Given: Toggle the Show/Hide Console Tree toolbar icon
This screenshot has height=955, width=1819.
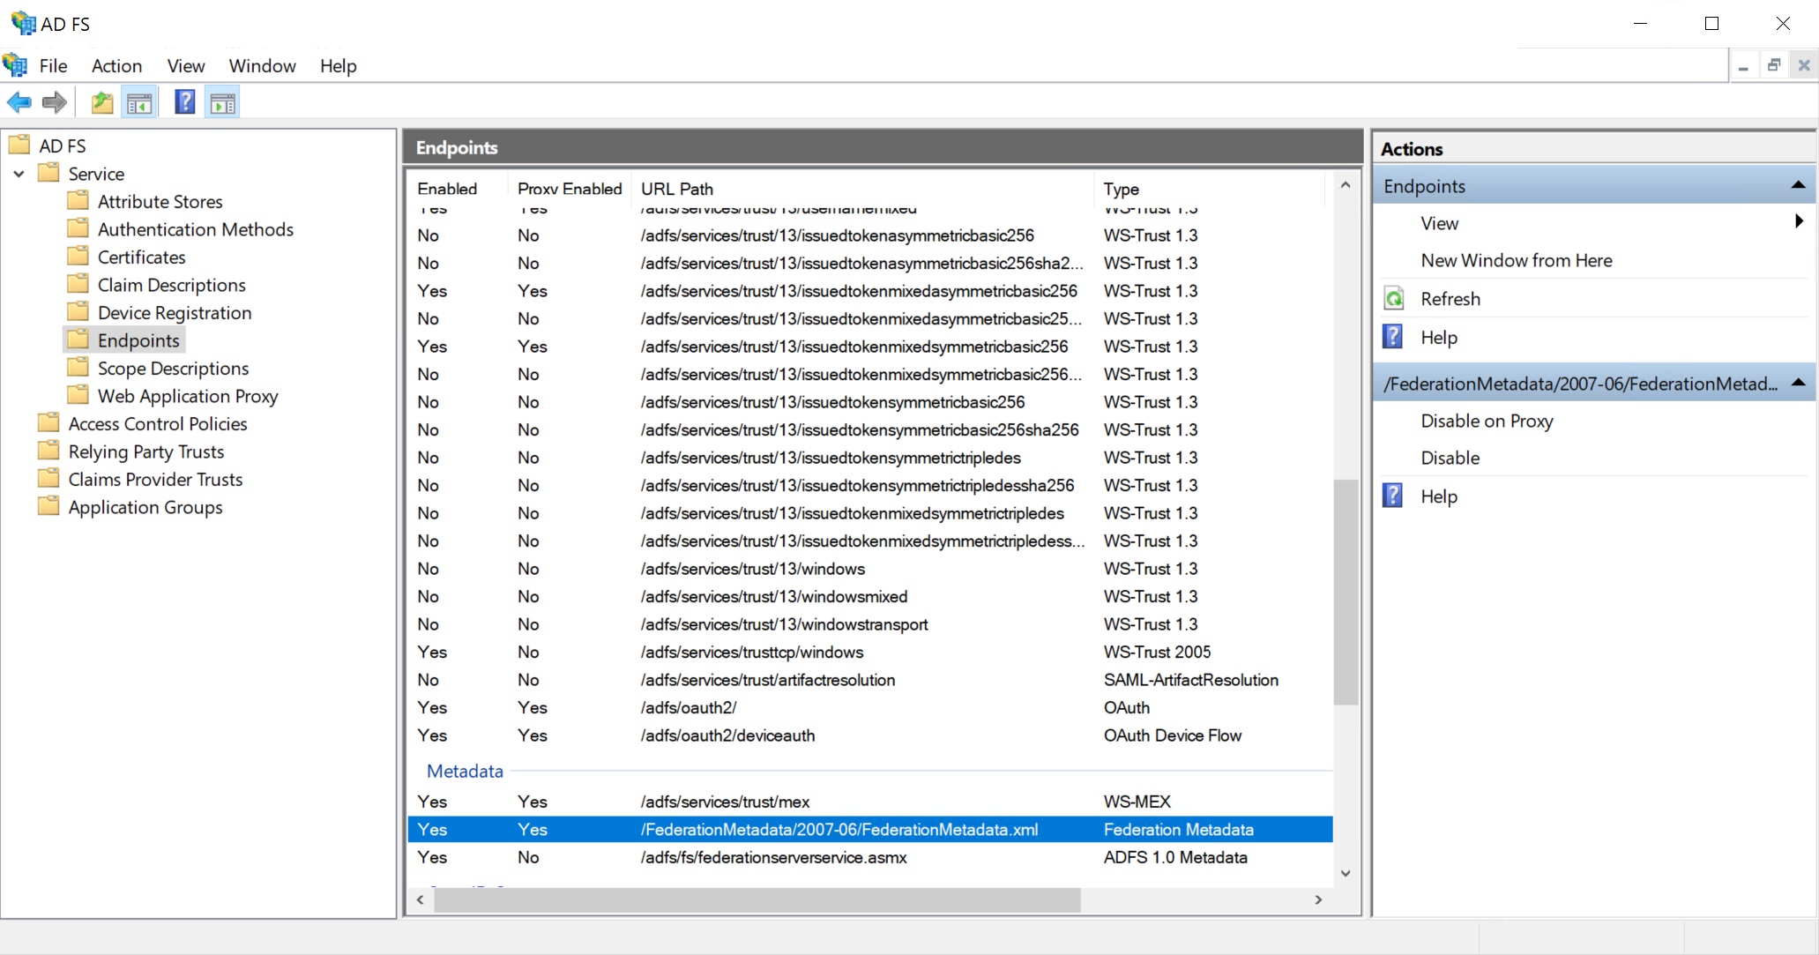Looking at the screenshot, I should coord(139,103).
